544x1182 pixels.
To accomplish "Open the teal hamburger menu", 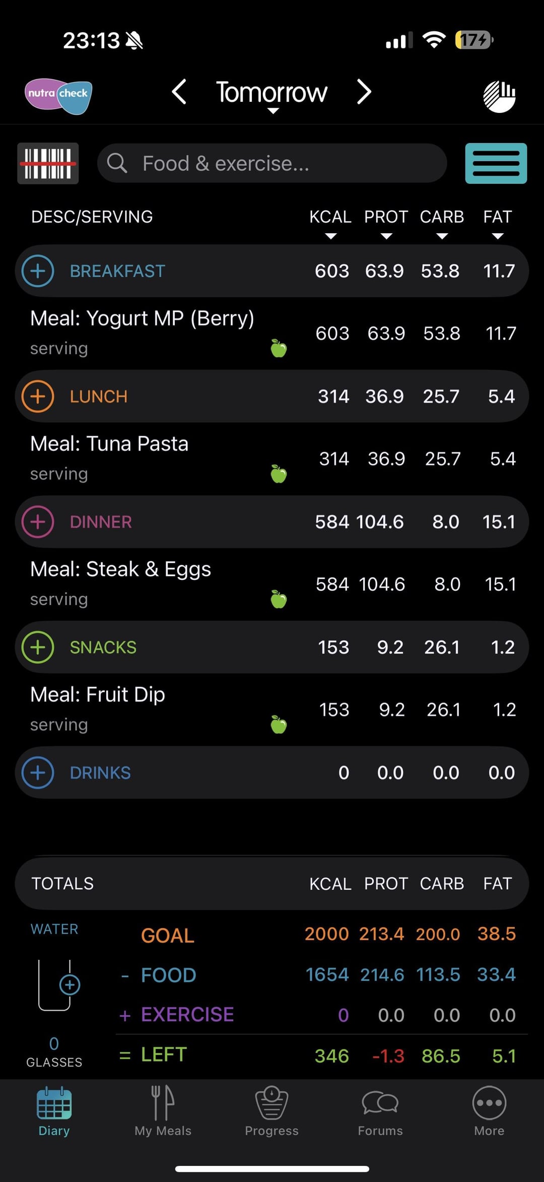I will pyautogui.click(x=496, y=163).
